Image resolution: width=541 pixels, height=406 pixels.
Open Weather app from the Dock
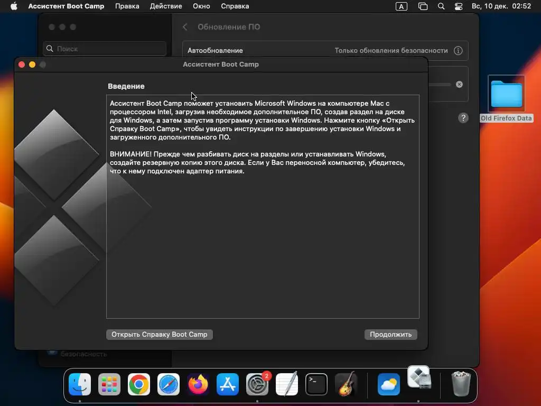point(389,384)
